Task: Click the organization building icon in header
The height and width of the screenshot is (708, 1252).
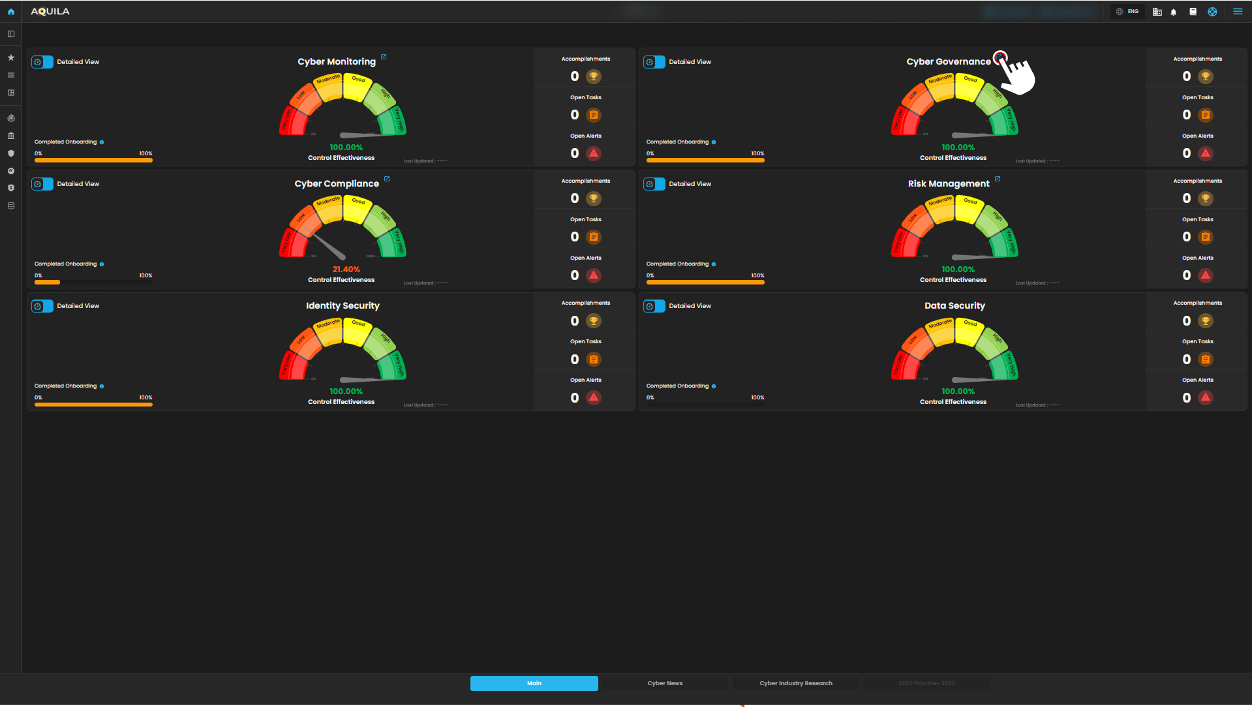Action: pos(1157,12)
